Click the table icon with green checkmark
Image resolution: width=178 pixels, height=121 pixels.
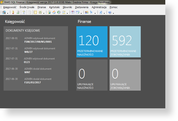coord(77,12)
